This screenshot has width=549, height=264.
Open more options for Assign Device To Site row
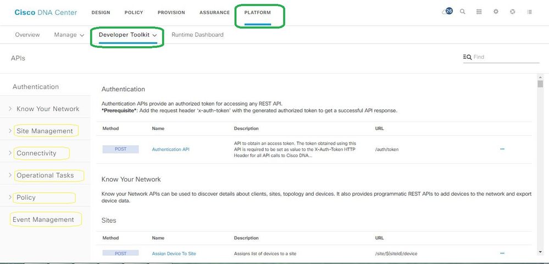click(502, 253)
